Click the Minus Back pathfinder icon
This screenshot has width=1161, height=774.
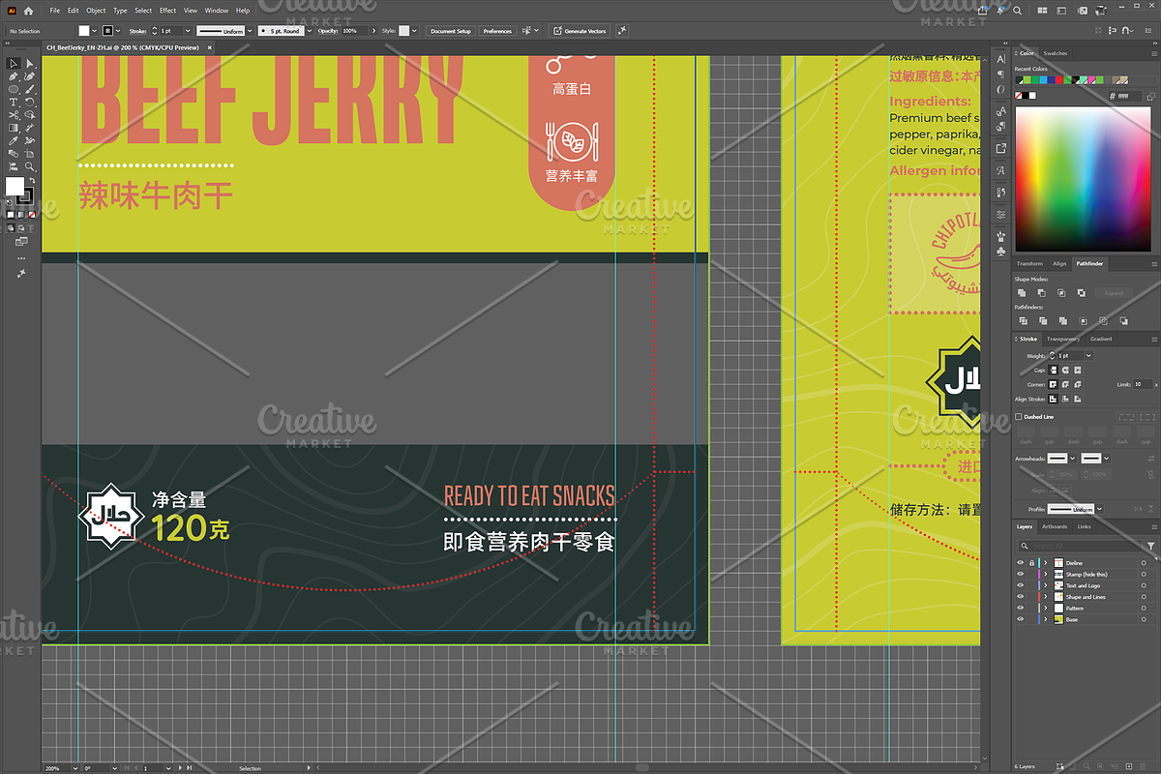1123,321
